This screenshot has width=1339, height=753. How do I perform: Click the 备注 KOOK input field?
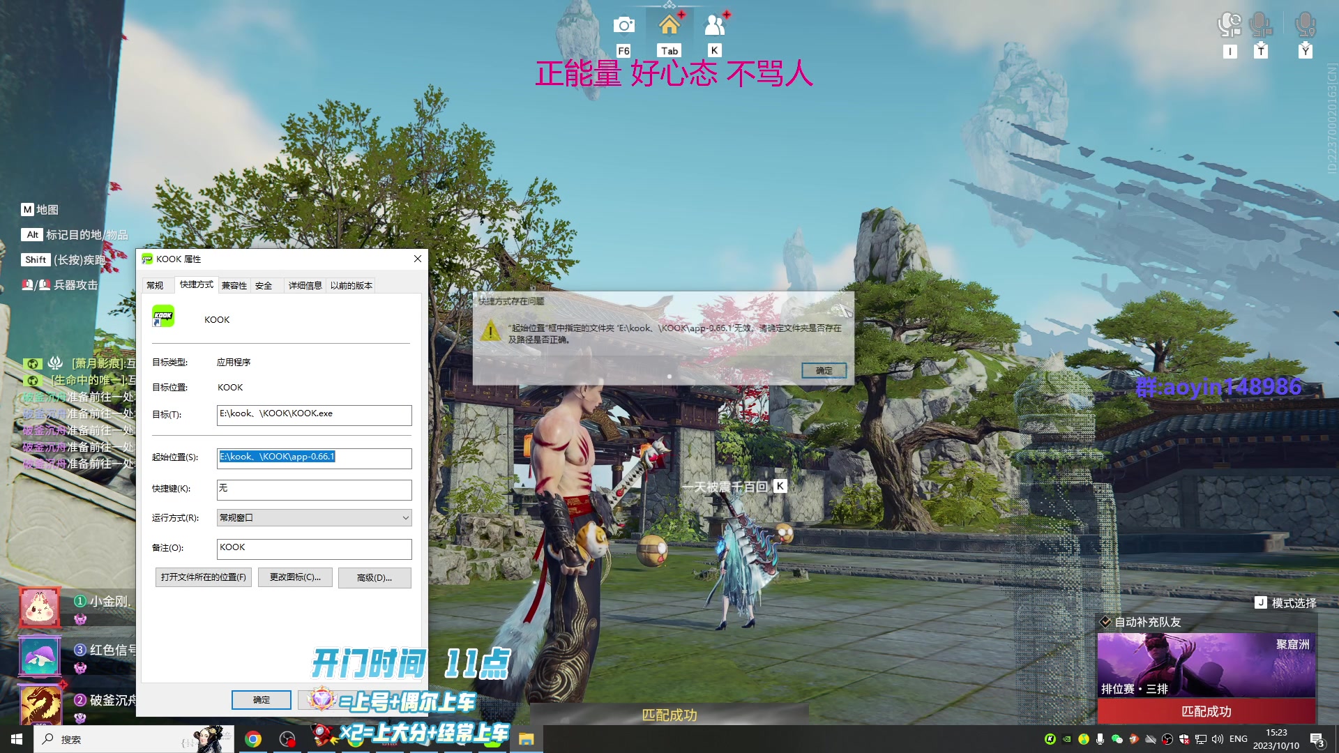[315, 549]
